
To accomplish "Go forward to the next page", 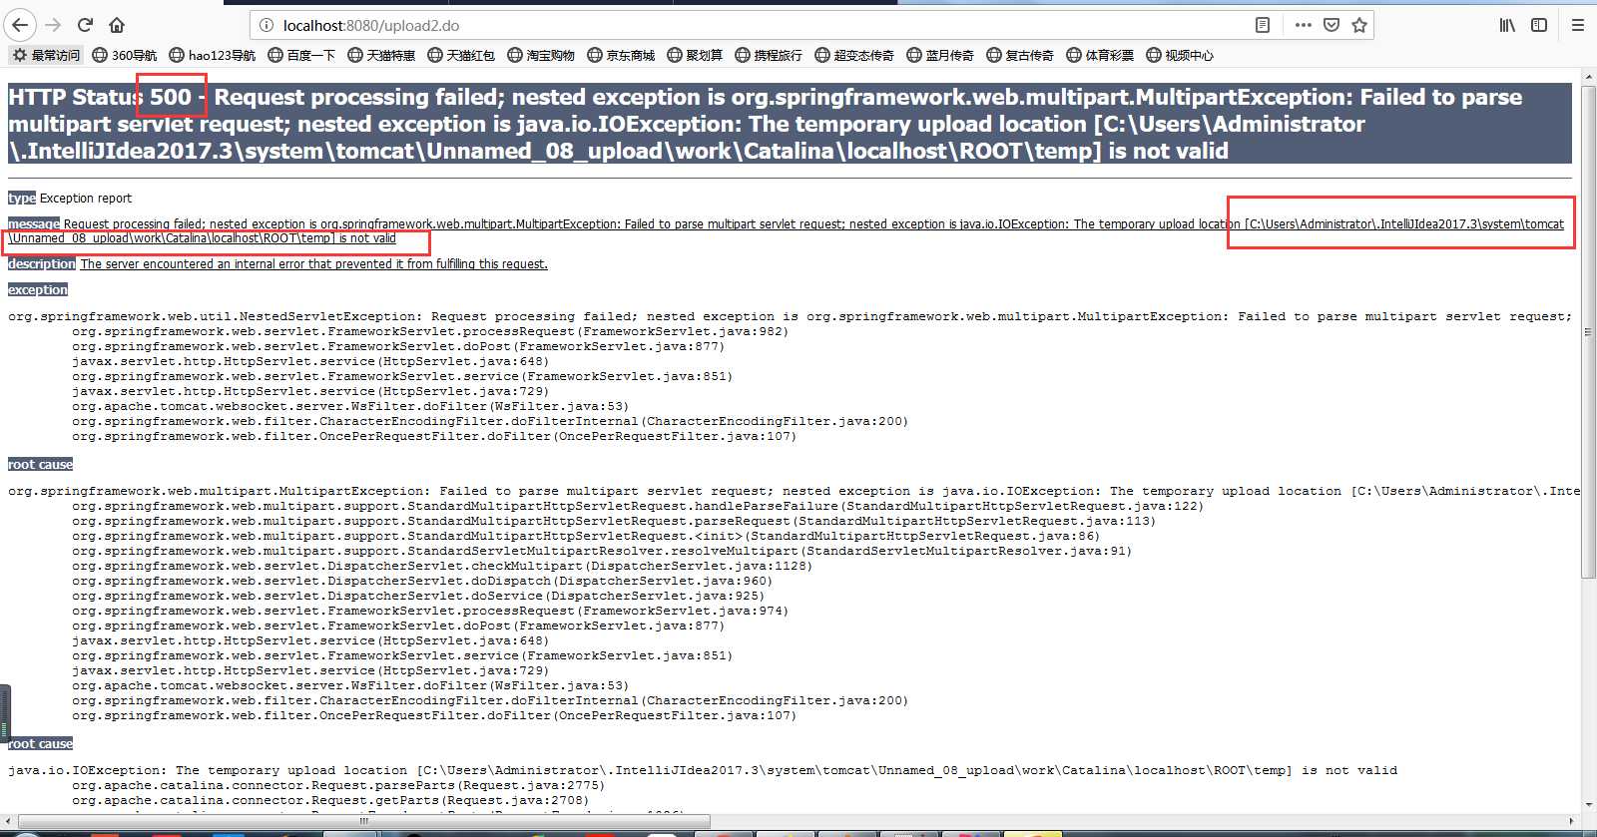I will coord(54,25).
